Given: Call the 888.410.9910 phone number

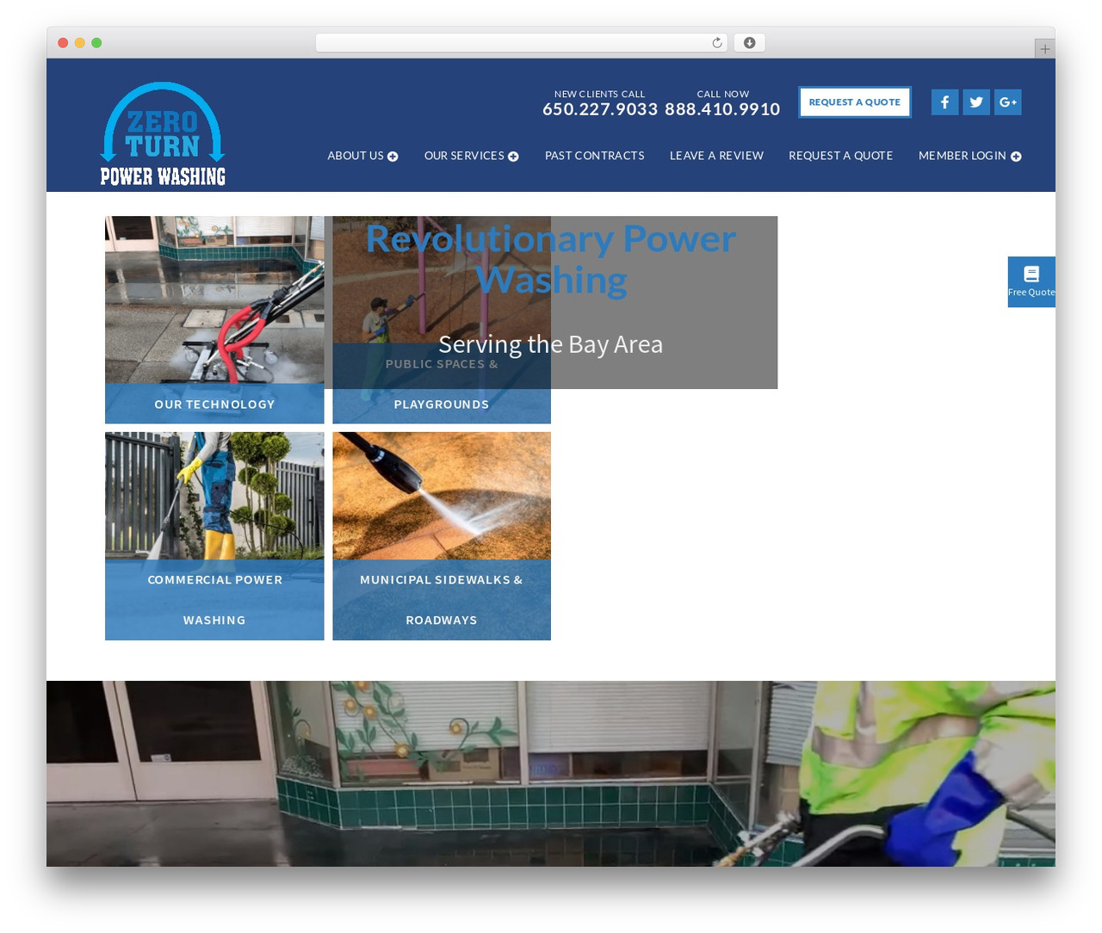Looking at the screenshot, I should [722, 109].
